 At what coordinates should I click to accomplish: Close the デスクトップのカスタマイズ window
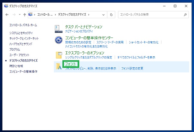[186, 6]
